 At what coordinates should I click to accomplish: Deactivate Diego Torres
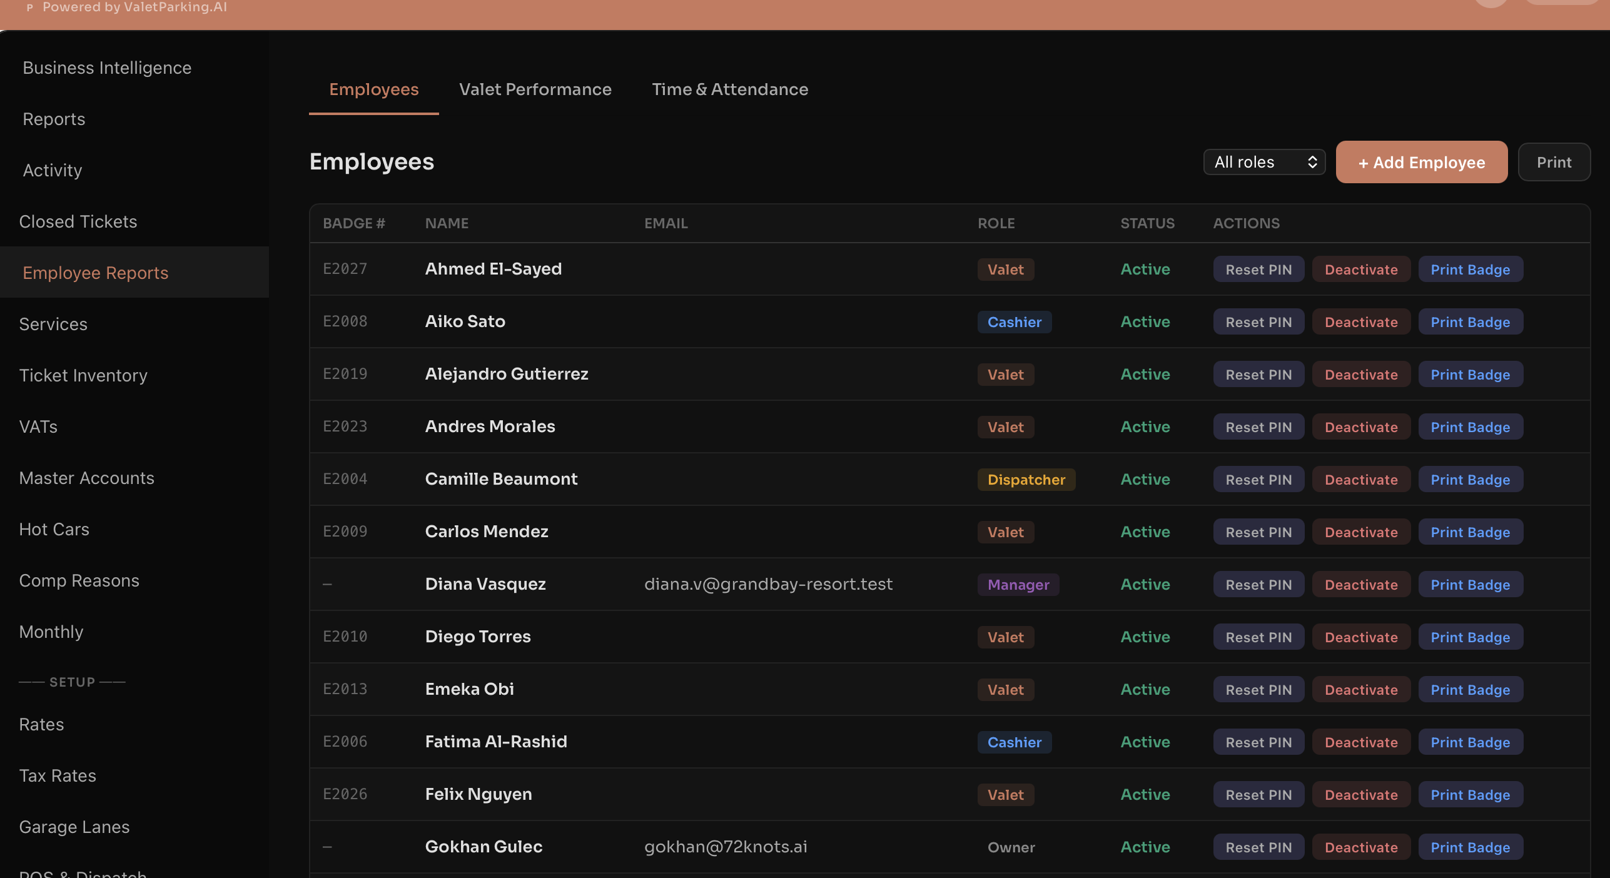click(1361, 637)
